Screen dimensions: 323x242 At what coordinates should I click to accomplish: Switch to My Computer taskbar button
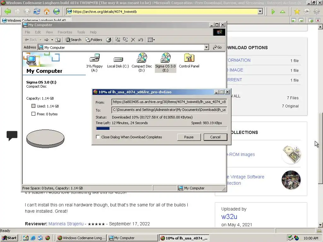tap(133, 238)
